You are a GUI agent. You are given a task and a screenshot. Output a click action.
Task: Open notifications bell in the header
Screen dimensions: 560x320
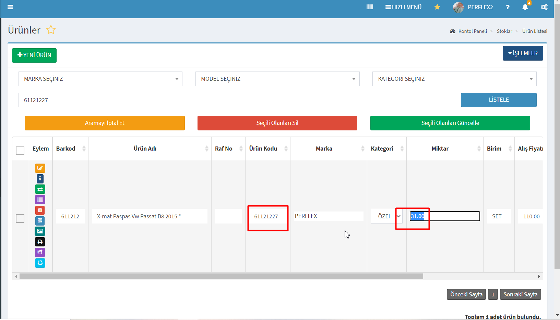coord(525,7)
